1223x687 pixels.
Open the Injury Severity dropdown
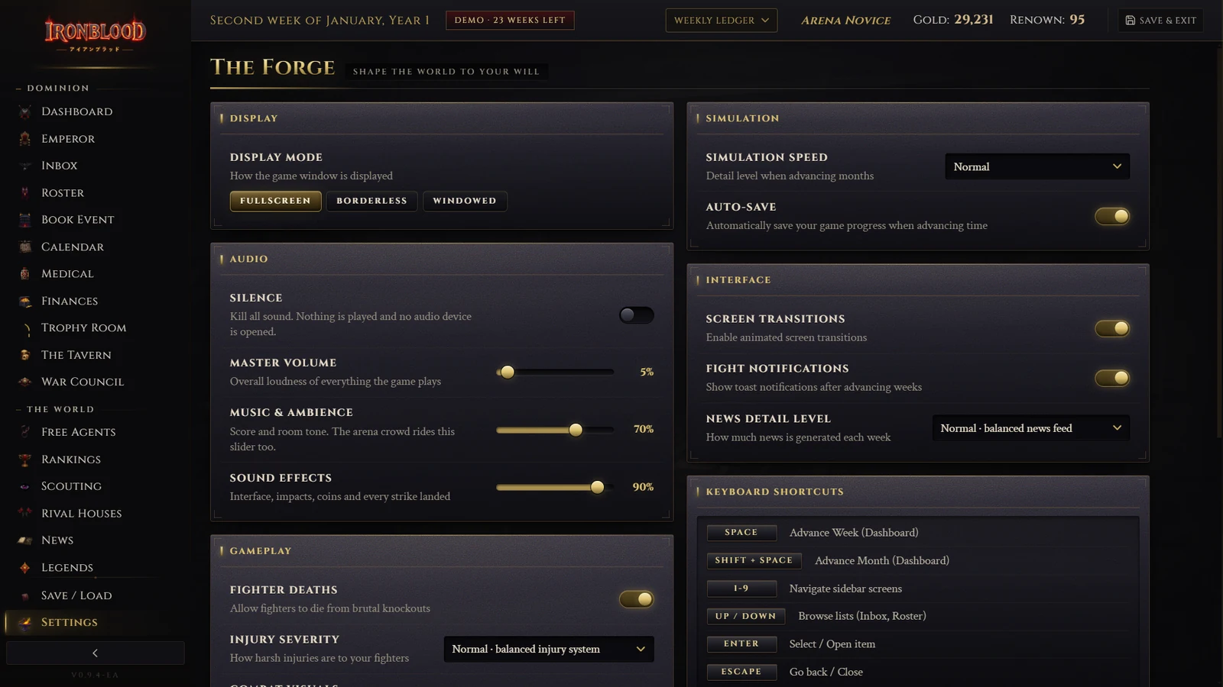tap(549, 649)
